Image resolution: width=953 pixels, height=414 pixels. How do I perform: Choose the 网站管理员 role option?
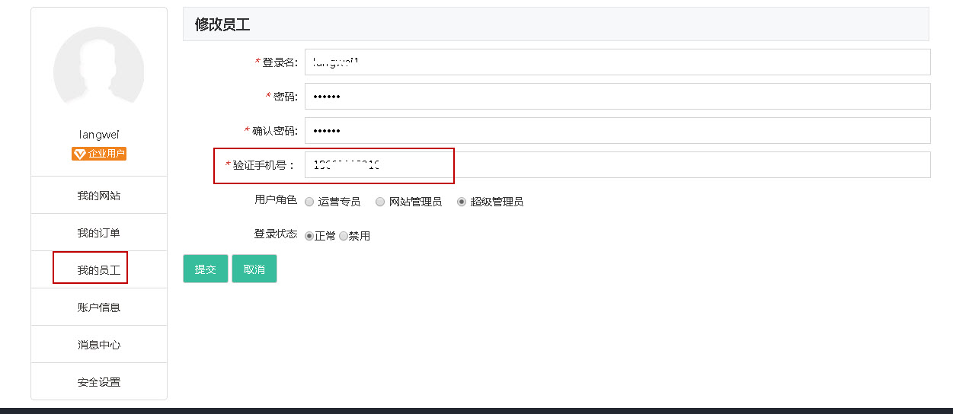(380, 202)
